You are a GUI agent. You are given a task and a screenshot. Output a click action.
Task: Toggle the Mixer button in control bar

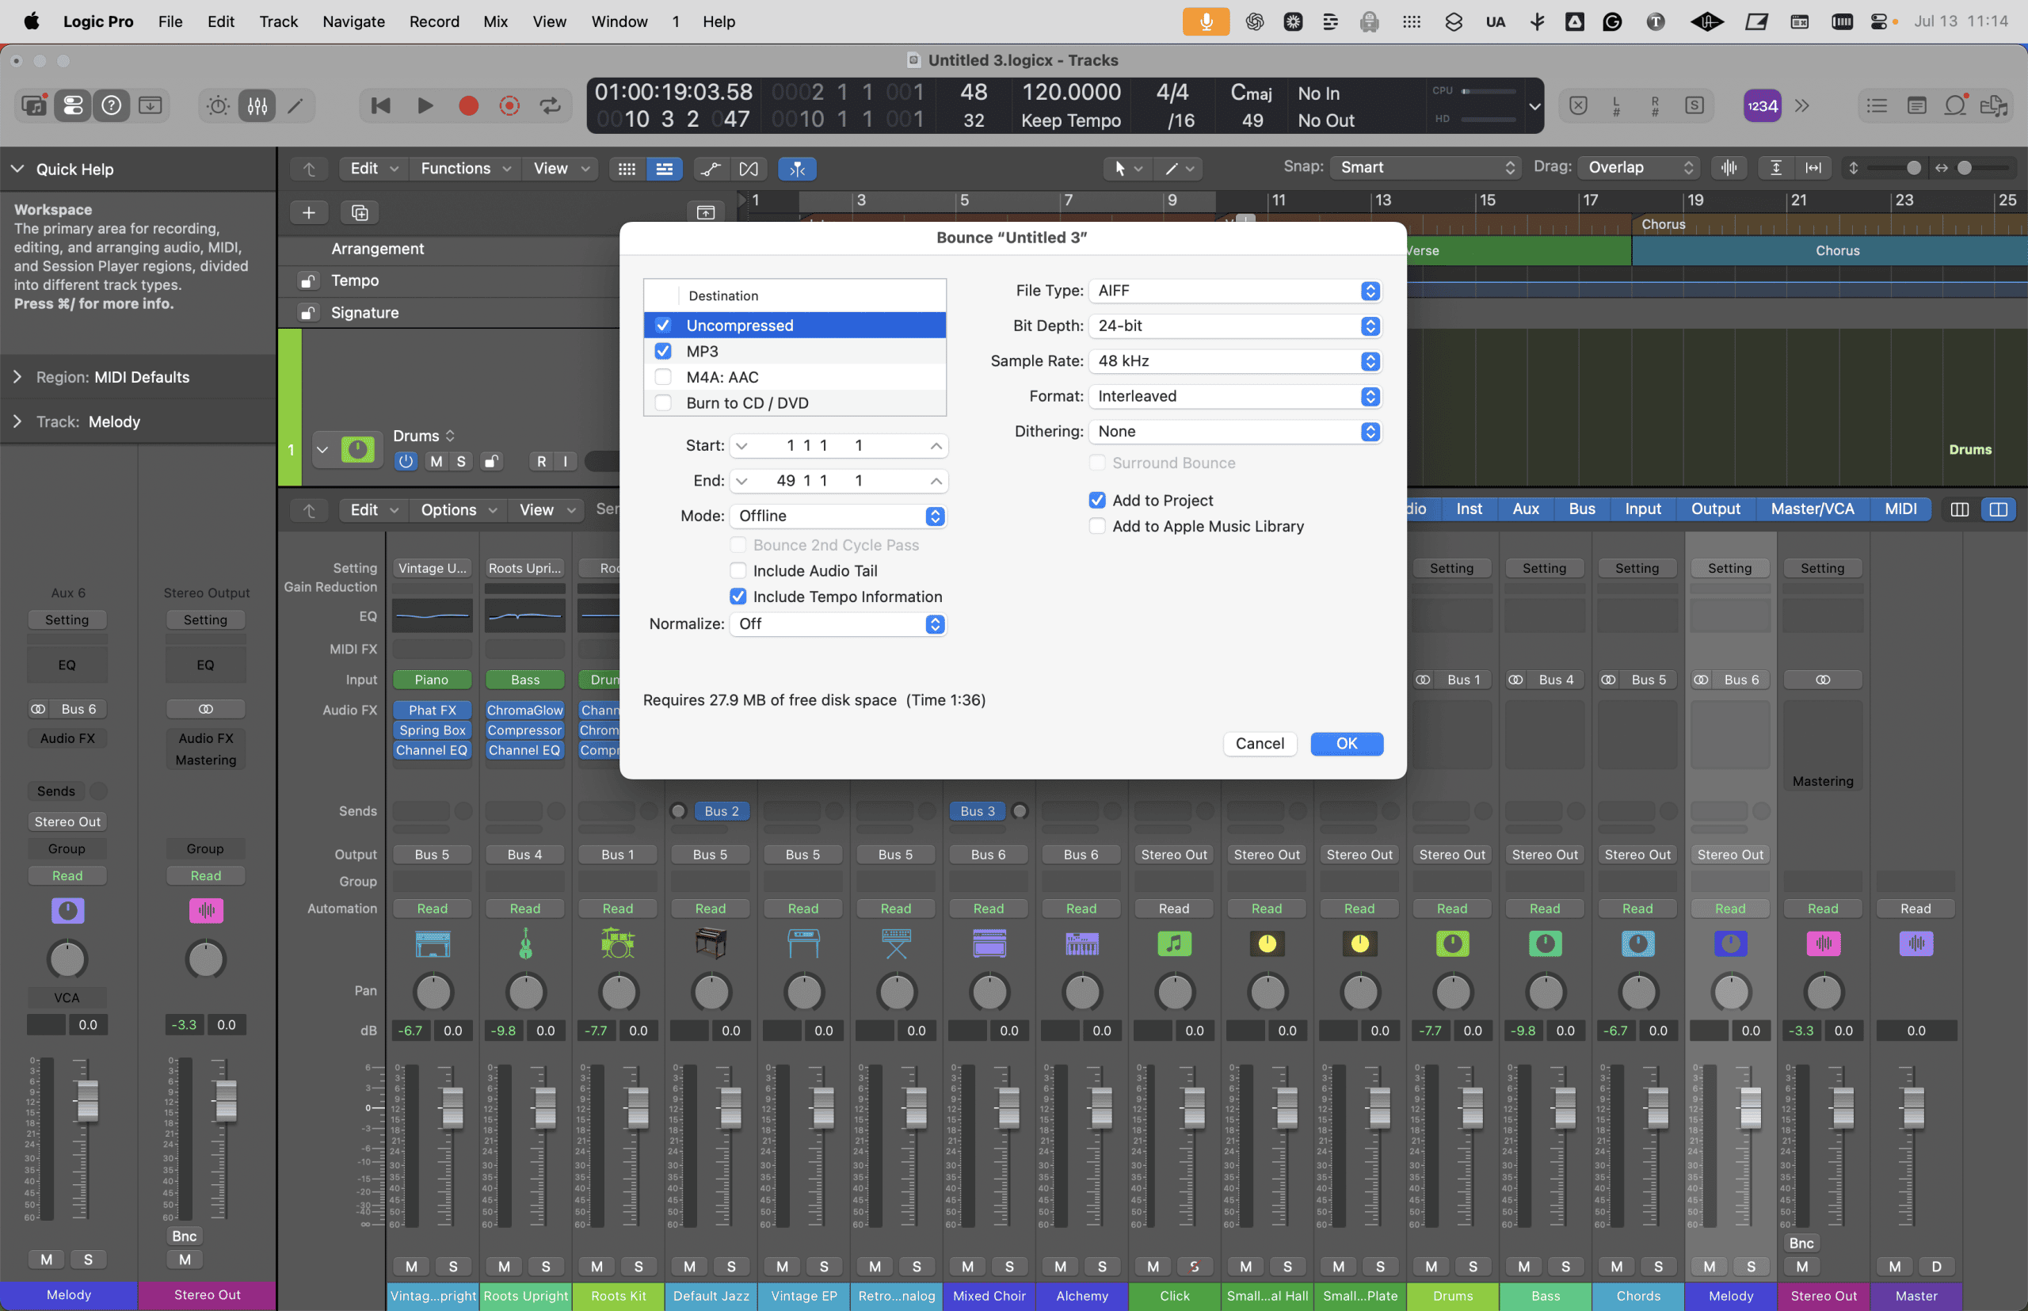(x=257, y=105)
